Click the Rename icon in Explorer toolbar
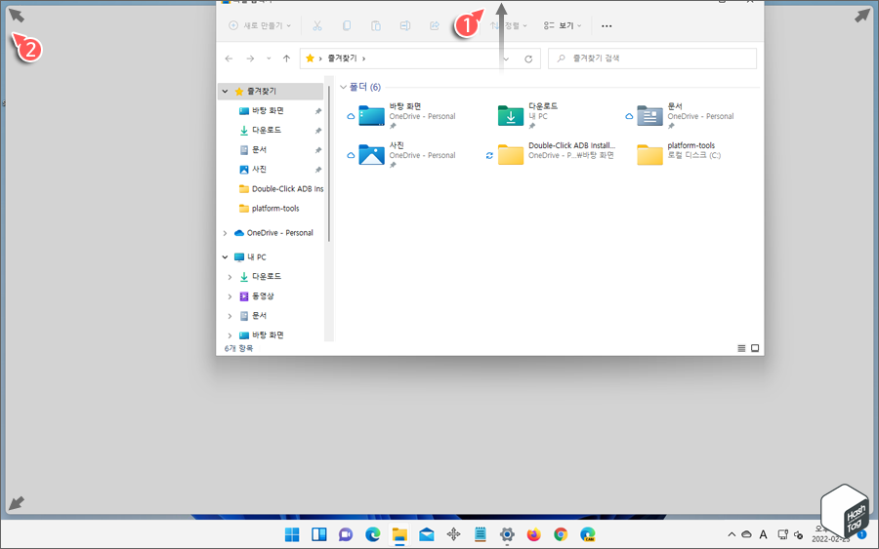879x549 pixels. tap(404, 25)
